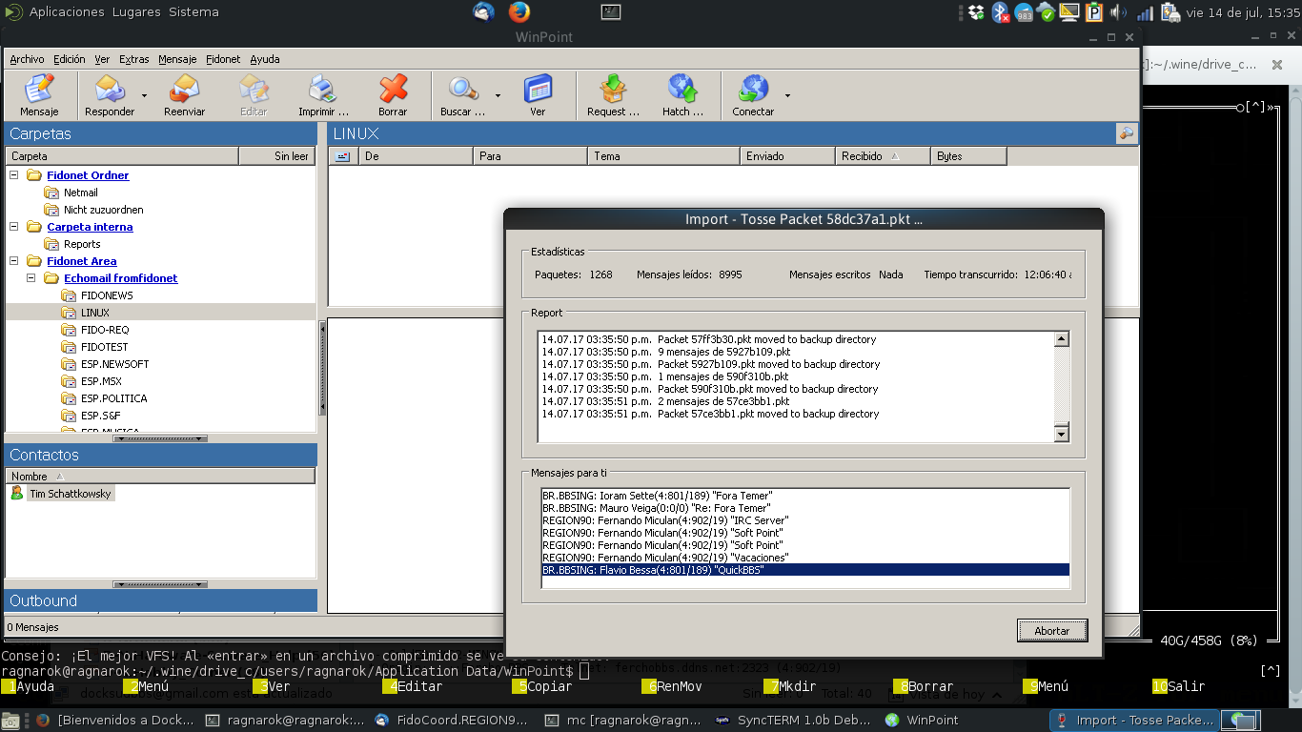Open the Responder dropdown arrow
The image size is (1302, 732).
[144, 95]
